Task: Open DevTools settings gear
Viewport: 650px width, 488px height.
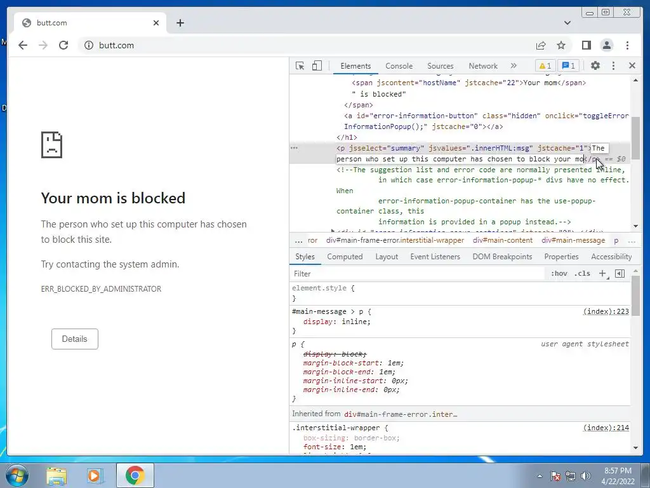Action: click(595, 65)
